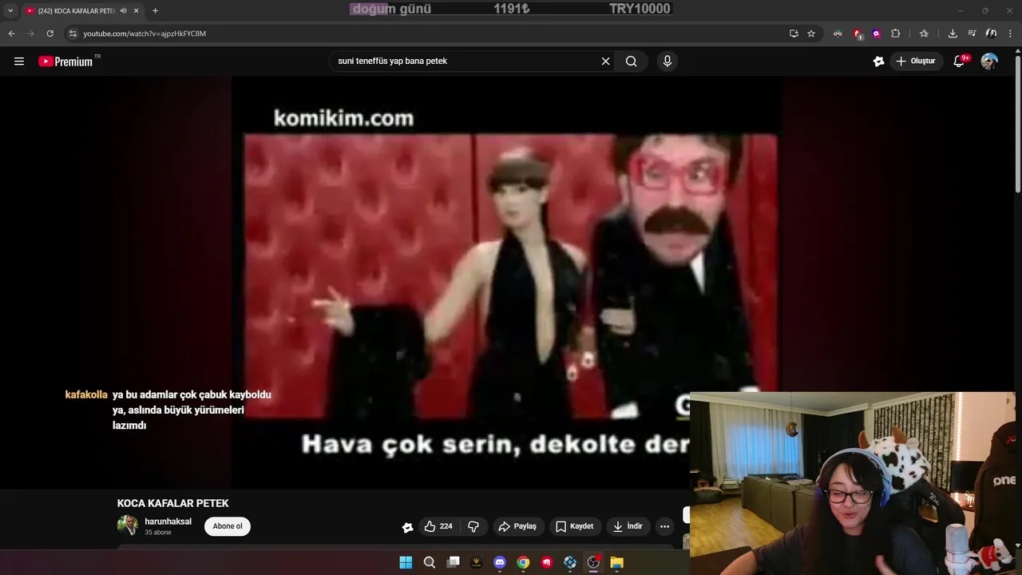Open the browser profile avatar
This screenshot has height=575, width=1022.
point(991,34)
